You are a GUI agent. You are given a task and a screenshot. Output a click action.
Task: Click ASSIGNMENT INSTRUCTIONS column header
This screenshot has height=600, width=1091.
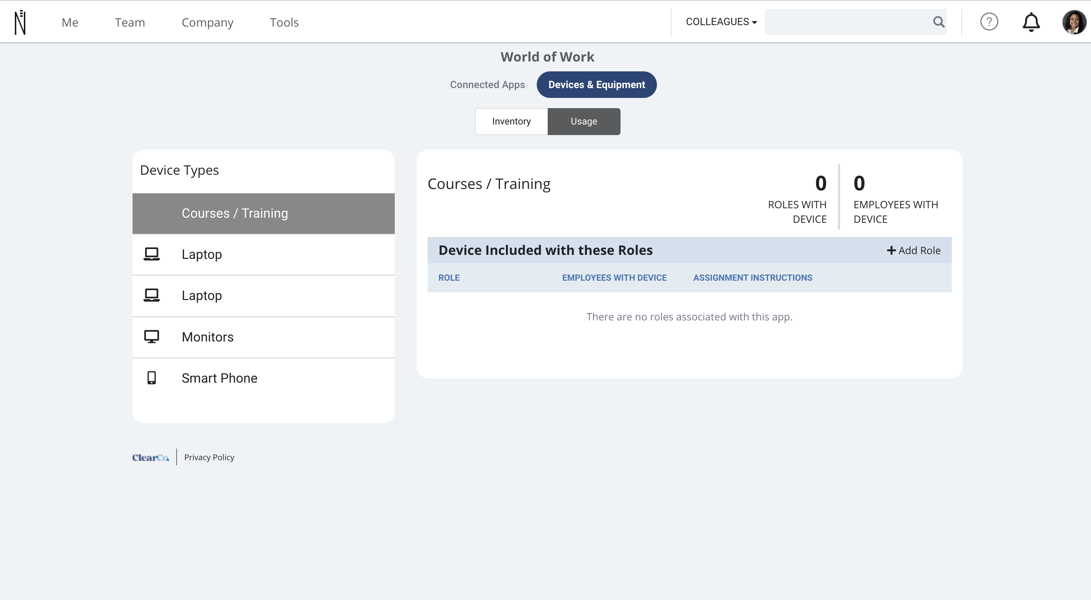(753, 278)
